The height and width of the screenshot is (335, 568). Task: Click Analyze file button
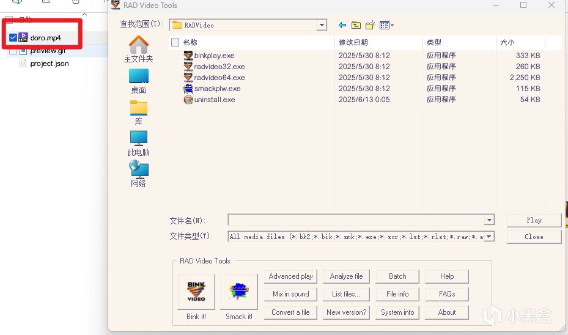pyautogui.click(x=346, y=276)
